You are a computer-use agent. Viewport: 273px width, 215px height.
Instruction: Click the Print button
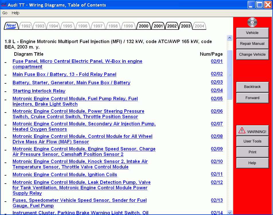tap(252, 152)
